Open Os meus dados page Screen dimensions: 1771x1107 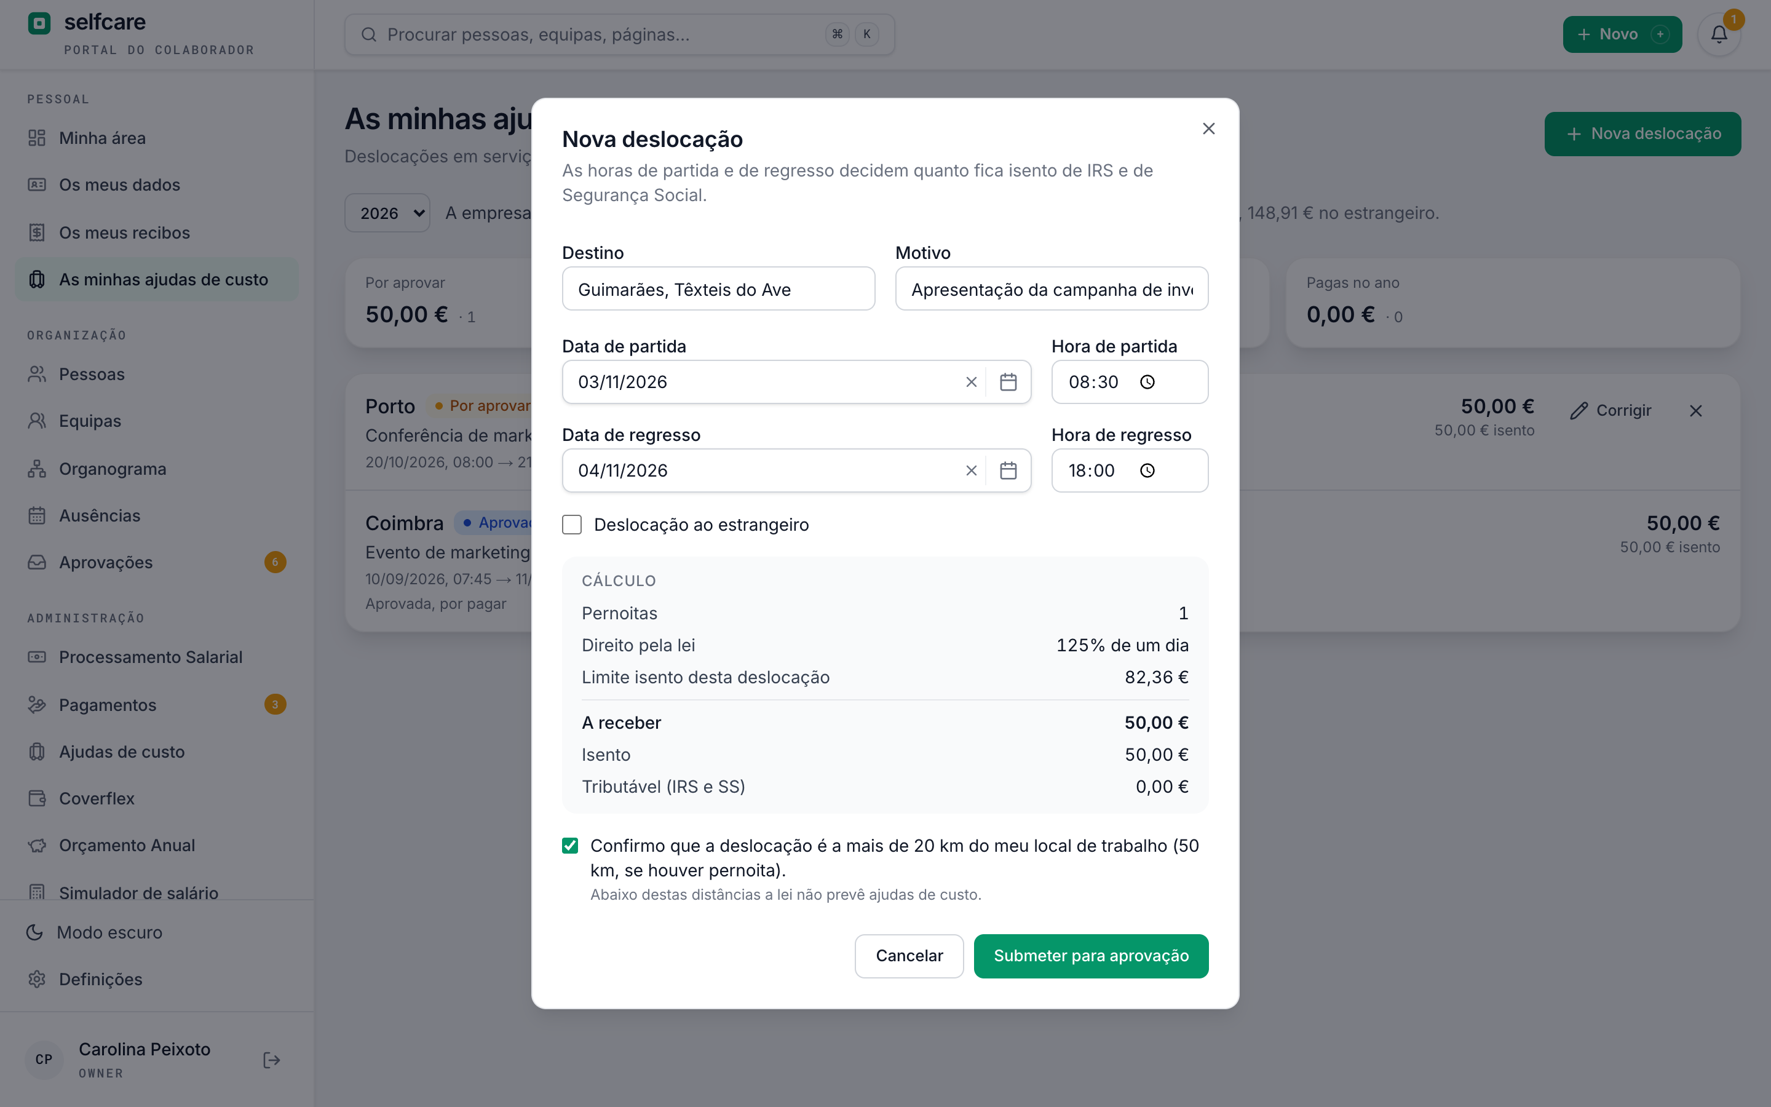(157, 184)
